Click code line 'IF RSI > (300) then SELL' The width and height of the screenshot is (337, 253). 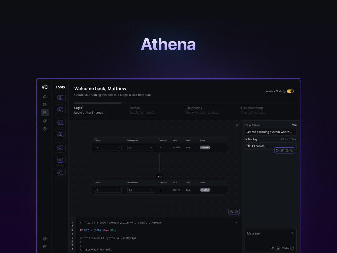[98, 230]
